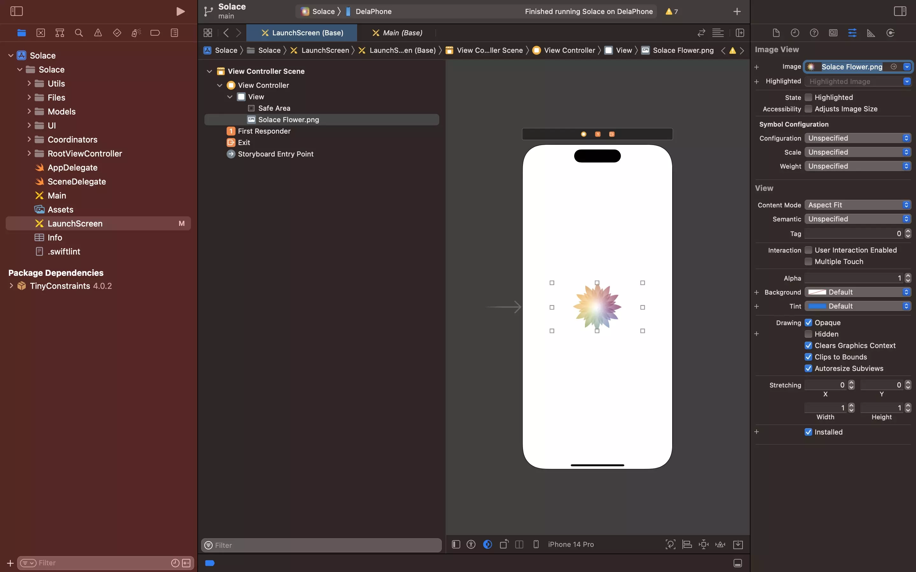Viewport: 916px width, 572px height.
Task: Open the Find navigator
Action: [79, 33]
